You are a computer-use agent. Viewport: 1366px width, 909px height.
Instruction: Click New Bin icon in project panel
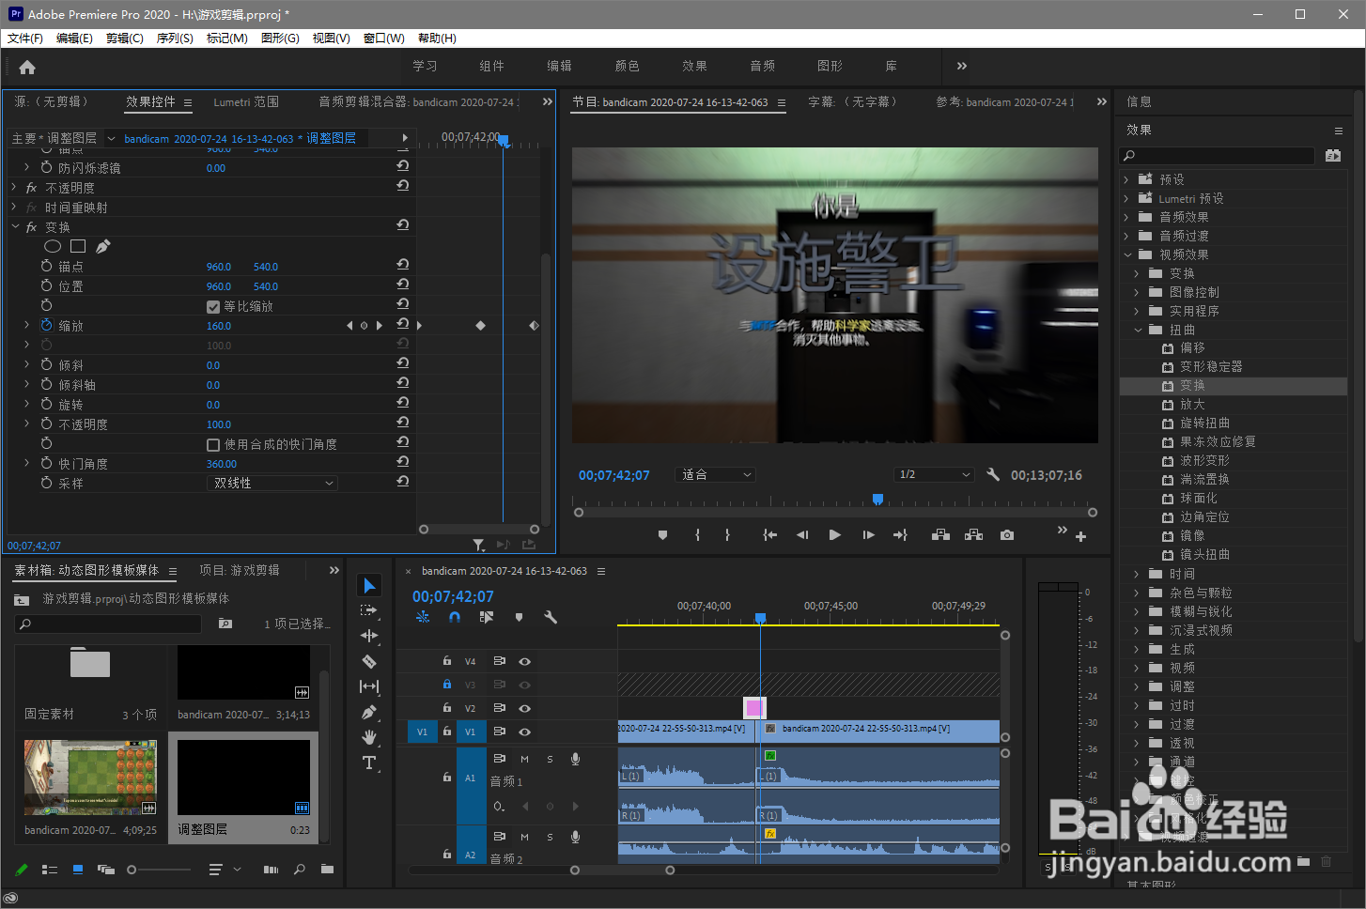327,870
